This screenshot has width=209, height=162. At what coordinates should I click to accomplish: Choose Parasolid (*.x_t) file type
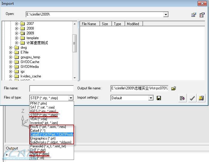click(x=51, y=146)
